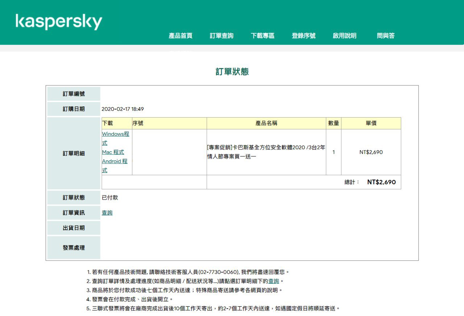Click the 訂單明細 row label

[x=74, y=153]
